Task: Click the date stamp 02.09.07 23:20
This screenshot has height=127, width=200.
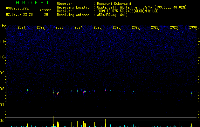Action: (x=19, y=15)
